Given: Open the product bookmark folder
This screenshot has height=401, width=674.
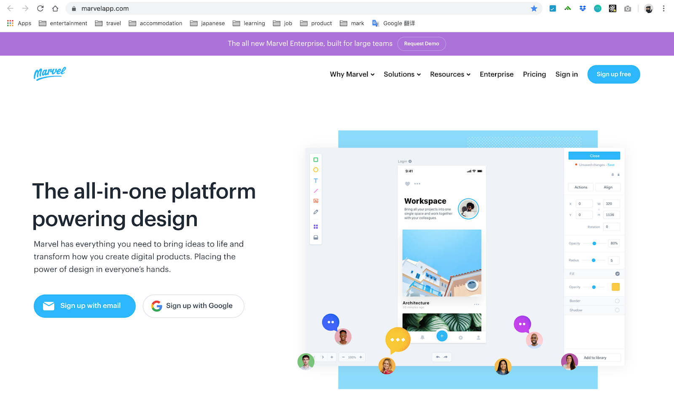Looking at the screenshot, I should [x=316, y=23].
